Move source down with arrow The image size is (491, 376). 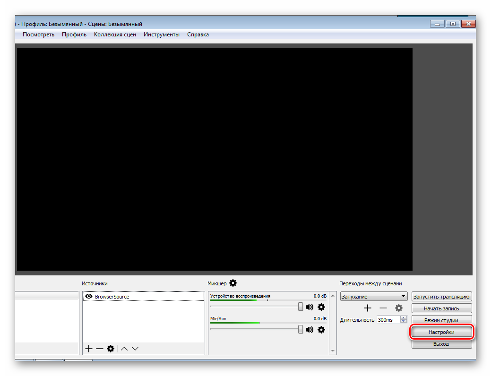point(135,349)
